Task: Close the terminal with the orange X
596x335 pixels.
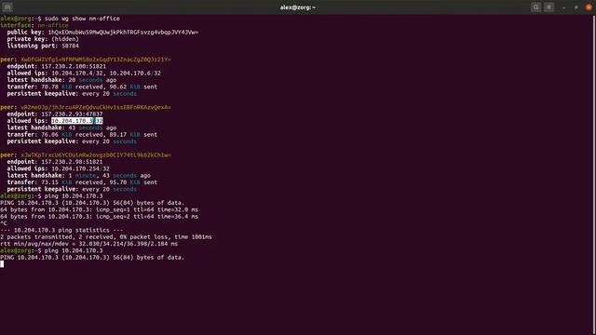Action: [589, 7]
